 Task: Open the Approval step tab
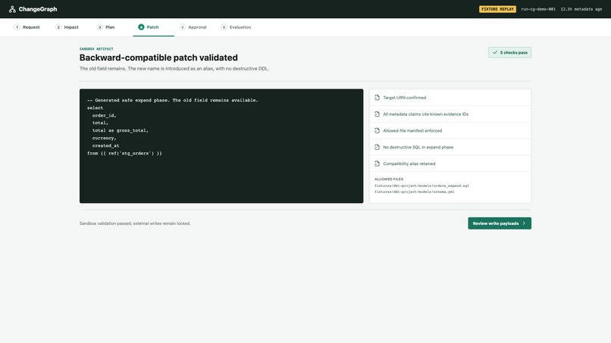click(193, 27)
